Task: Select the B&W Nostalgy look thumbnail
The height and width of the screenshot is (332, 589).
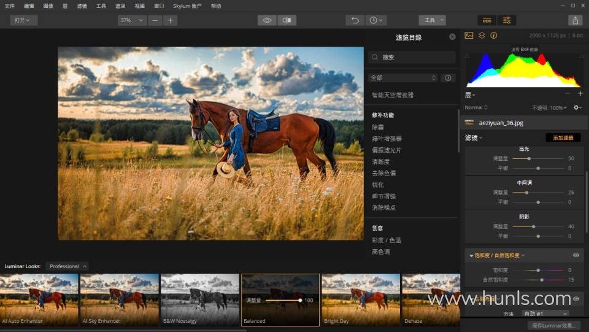Action: tap(199, 298)
